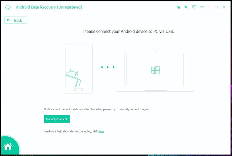Open the 'here' help link
The height and width of the screenshot is (156, 232).
(x=101, y=131)
